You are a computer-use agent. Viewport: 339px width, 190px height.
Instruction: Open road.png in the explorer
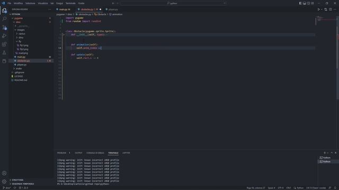tap(23, 53)
